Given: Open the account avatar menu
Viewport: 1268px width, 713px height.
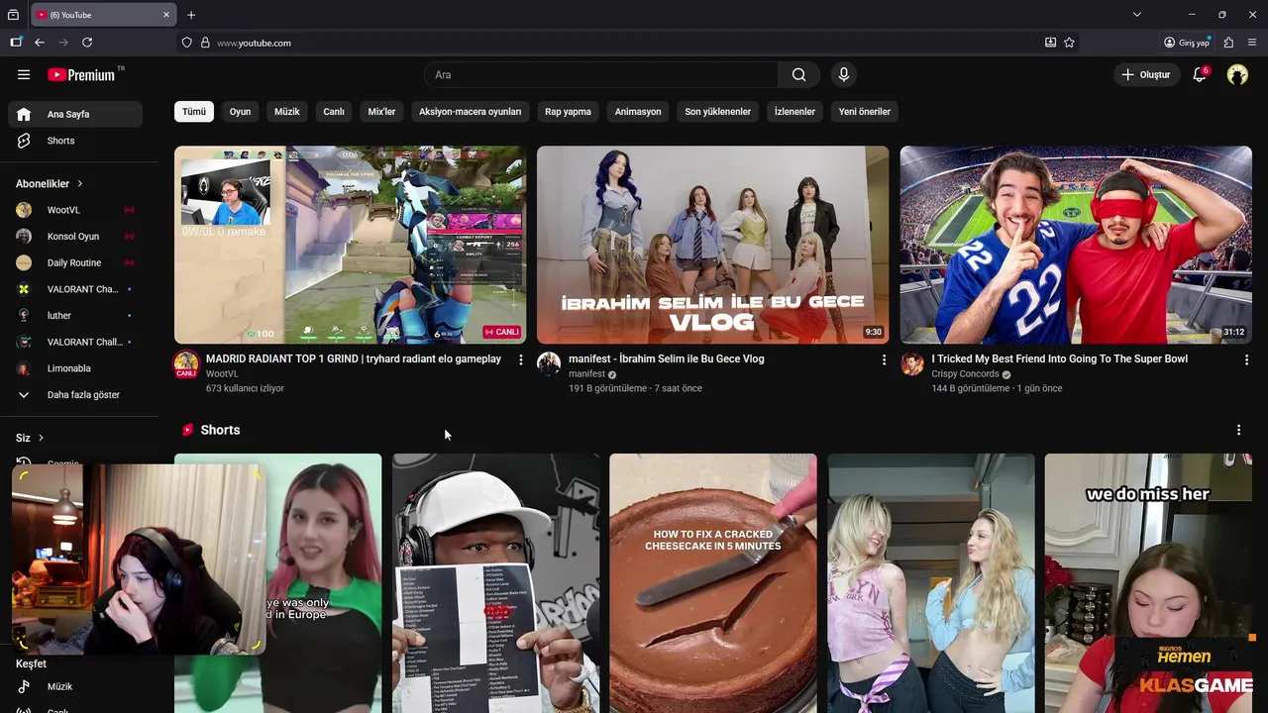Looking at the screenshot, I should pos(1237,74).
